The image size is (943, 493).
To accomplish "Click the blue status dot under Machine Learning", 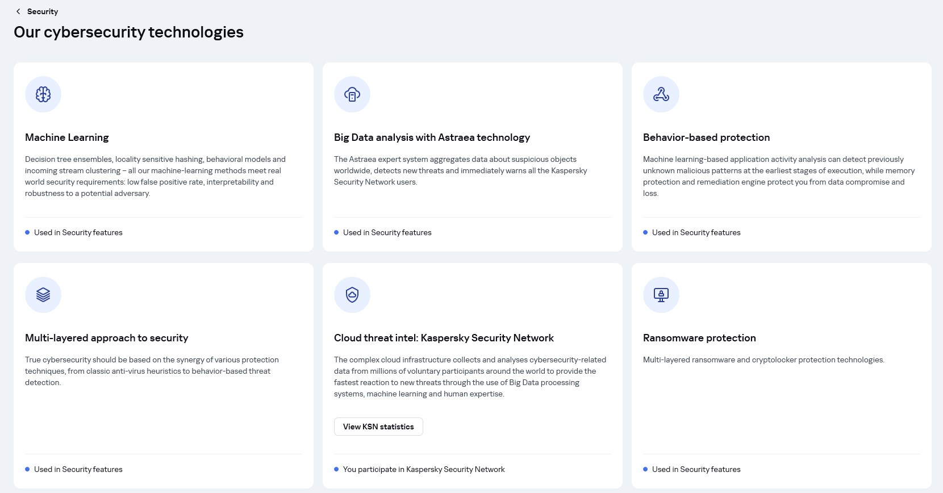I will tap(27, 232).
